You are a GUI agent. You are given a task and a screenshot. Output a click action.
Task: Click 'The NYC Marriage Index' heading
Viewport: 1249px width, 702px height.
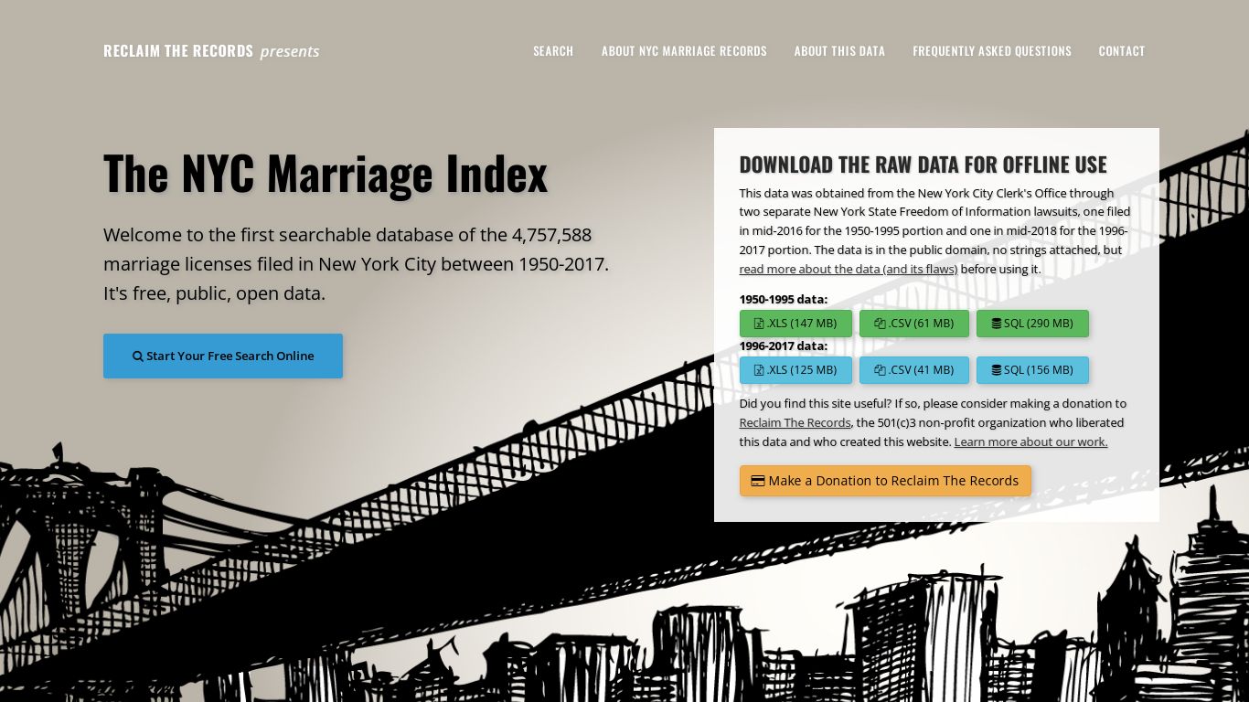tap(326, 173)
